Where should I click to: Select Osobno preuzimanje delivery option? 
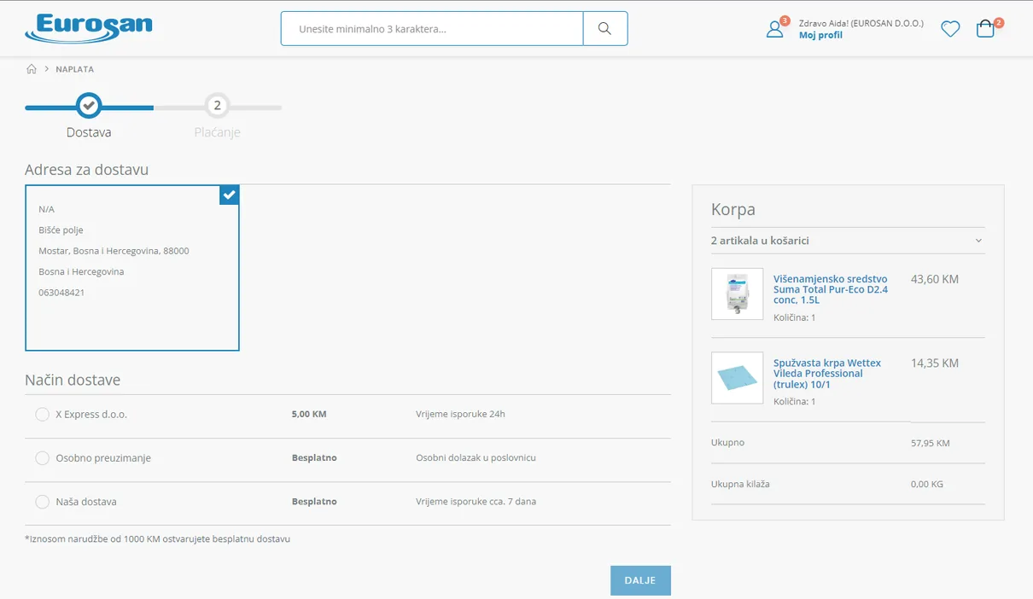click(x=42, y=458)
